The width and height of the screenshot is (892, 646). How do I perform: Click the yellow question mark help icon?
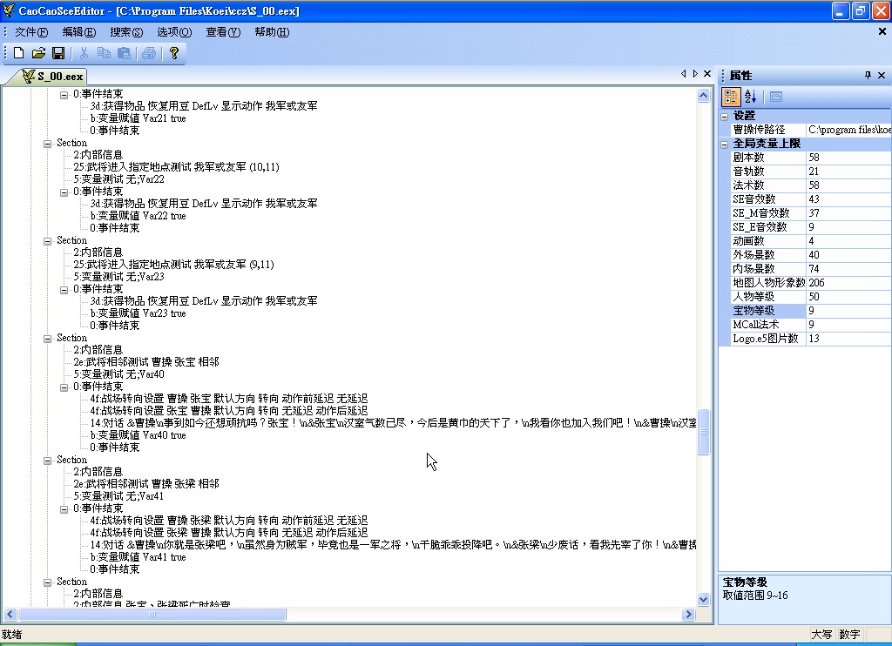click(173, 53)
